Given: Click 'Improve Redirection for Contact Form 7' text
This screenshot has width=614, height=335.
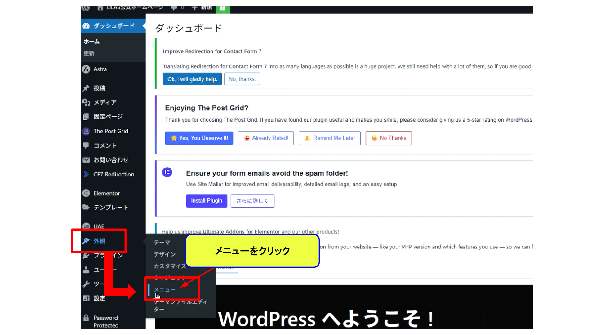Looking at the screenshot, I should click(212, 51).
